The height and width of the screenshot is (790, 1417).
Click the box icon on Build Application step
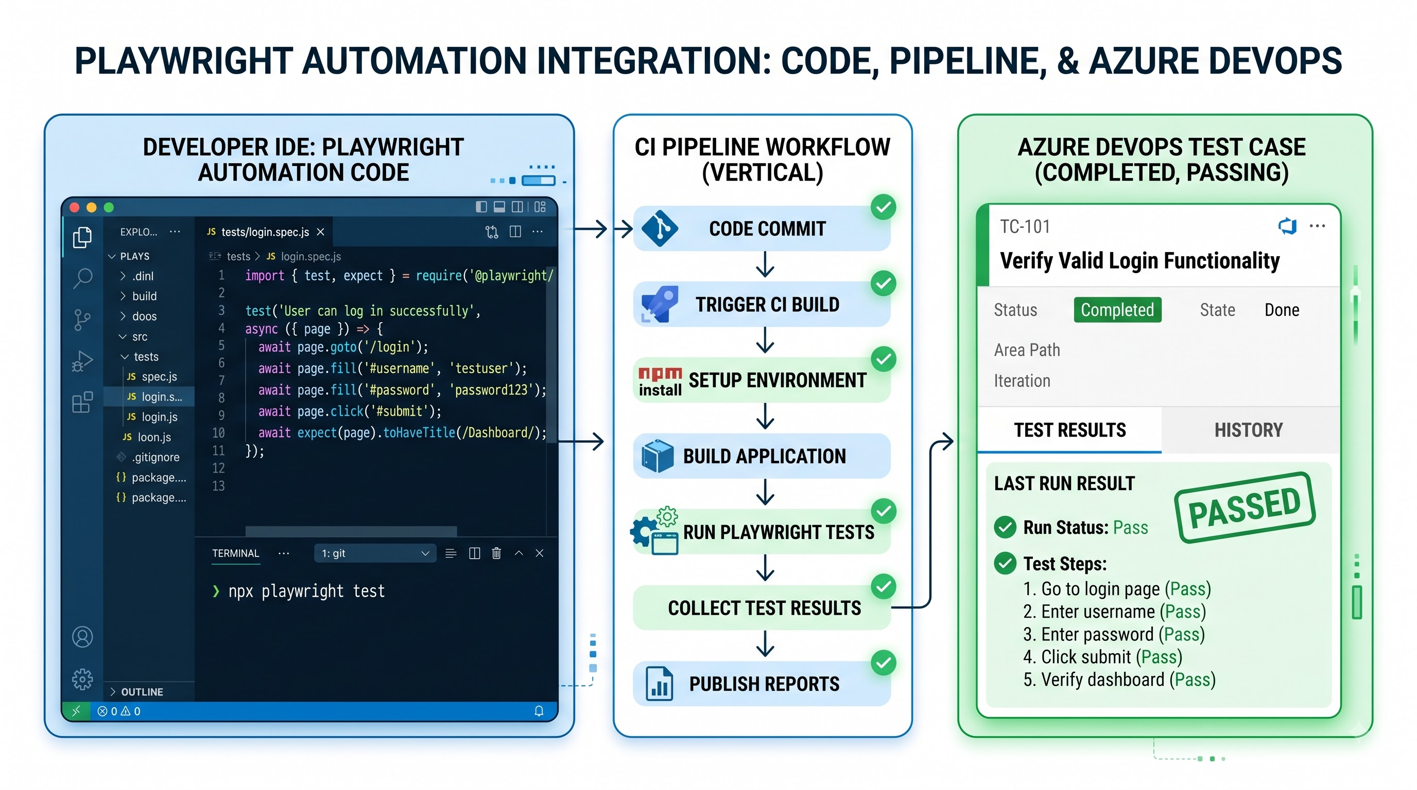[x=658, y=456]
